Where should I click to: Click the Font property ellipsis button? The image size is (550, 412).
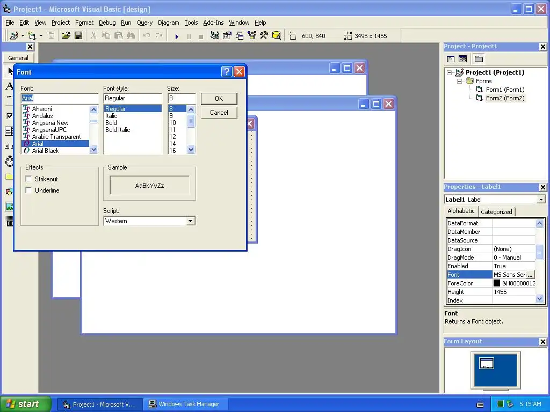click(530, 275)
